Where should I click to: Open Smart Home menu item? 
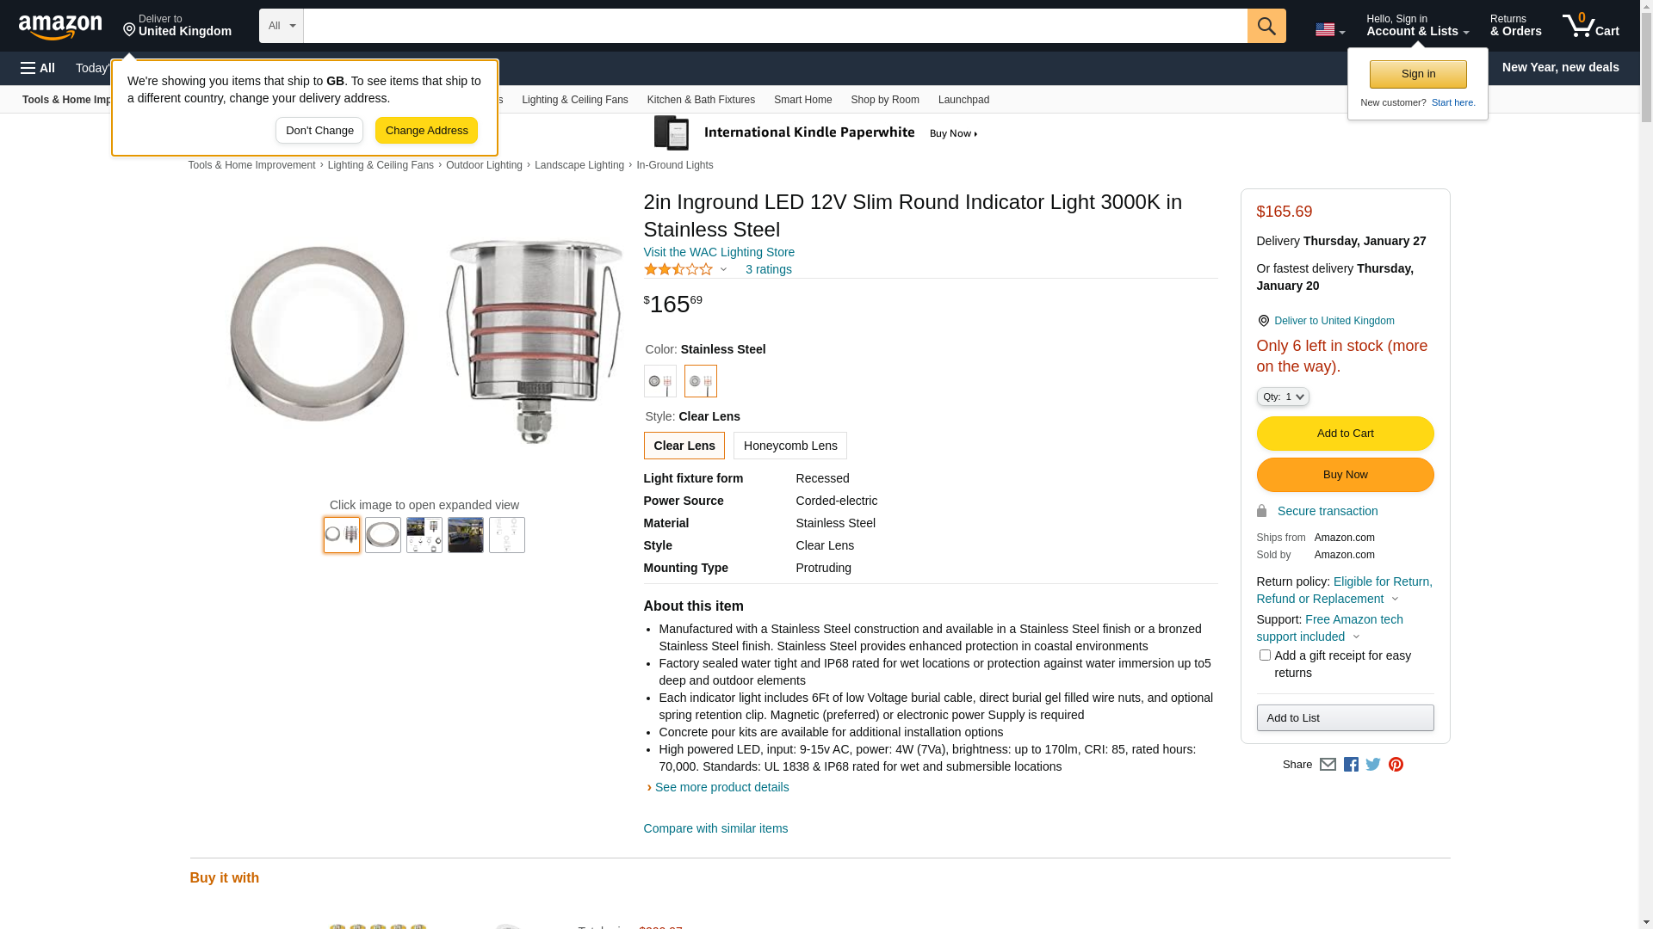tap(802, 100)
